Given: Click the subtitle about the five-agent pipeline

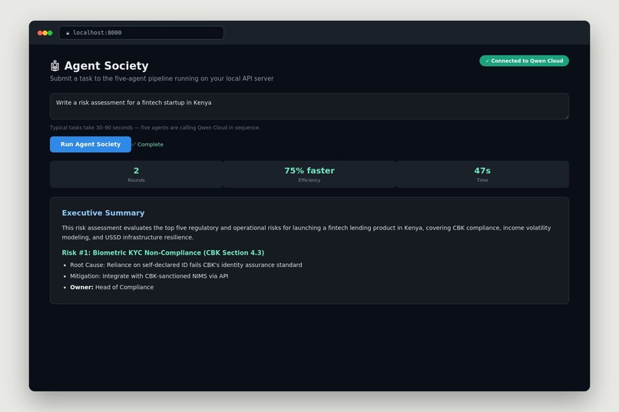Looking at the screenshot, I should (161, 78).
